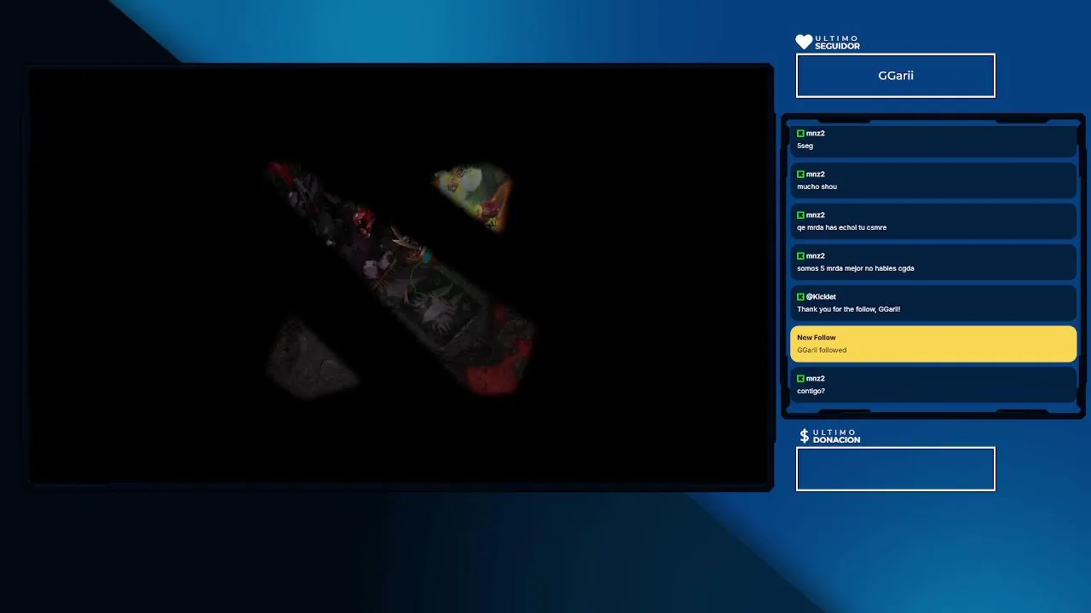Click the Kick badge on the 'somos 5 mrda' message
Image resolution: width=1091 pixels, height=613 pixels.
800,256
